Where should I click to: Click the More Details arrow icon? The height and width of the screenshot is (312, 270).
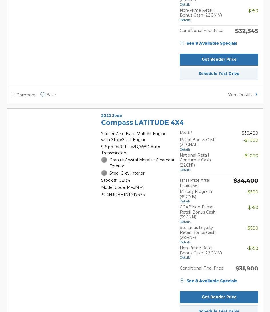tap(256, 94)
